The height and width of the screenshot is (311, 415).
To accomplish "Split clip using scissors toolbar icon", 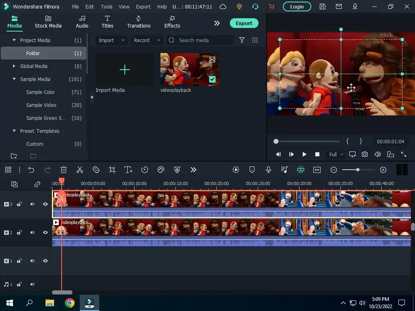I will tap(80, 170).
